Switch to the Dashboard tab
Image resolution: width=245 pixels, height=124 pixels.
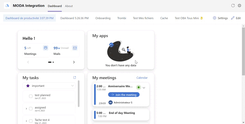(x=55, y=6)
